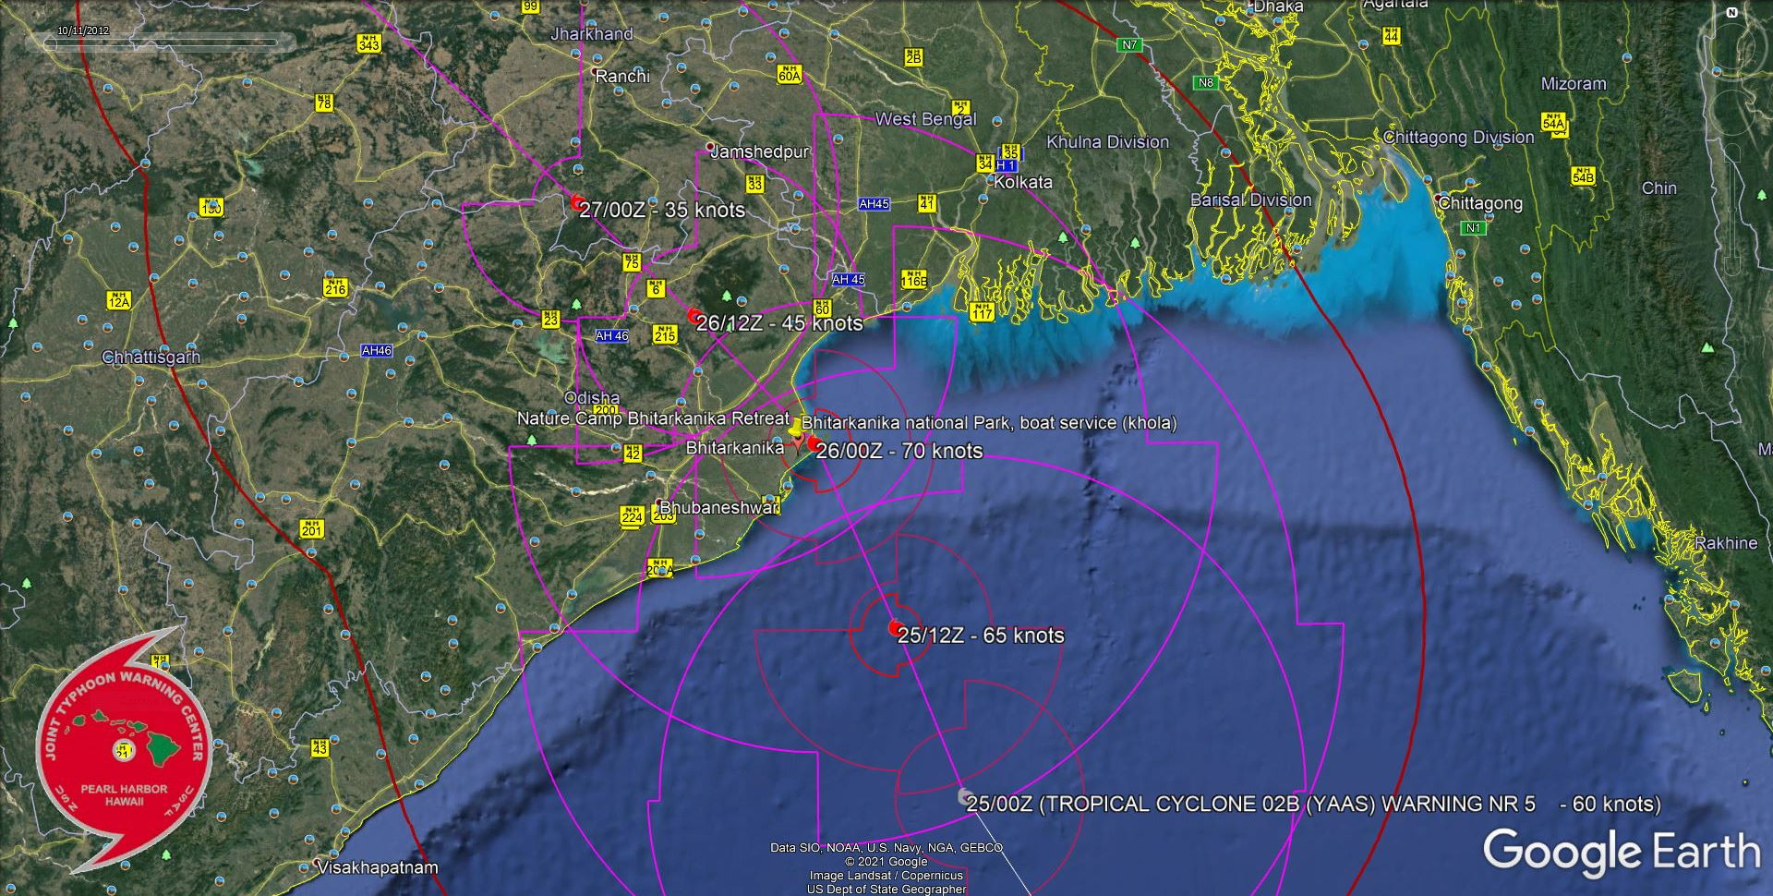Image resolution: width=1773 pixels, height=896 pixels.
Task: Click the 10/11/2012 imagery date label
Action: [83, 30]
